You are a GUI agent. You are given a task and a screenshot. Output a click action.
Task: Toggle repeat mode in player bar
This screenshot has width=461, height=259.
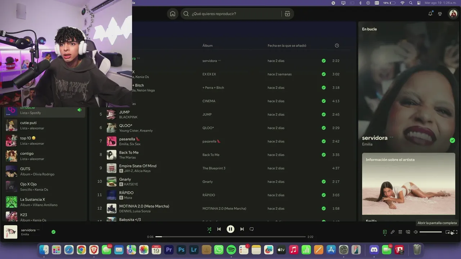coord(252,229)
